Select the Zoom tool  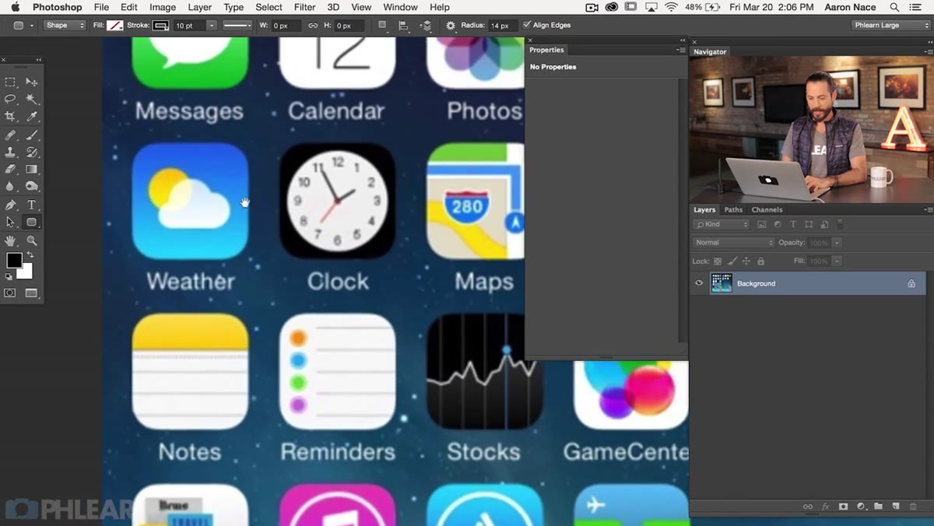[32, 240]
